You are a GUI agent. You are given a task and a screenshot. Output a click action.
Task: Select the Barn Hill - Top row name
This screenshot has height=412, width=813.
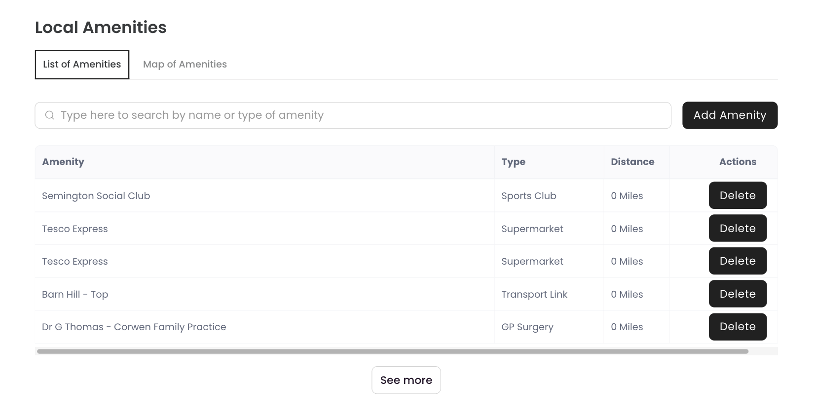[75, 294]
